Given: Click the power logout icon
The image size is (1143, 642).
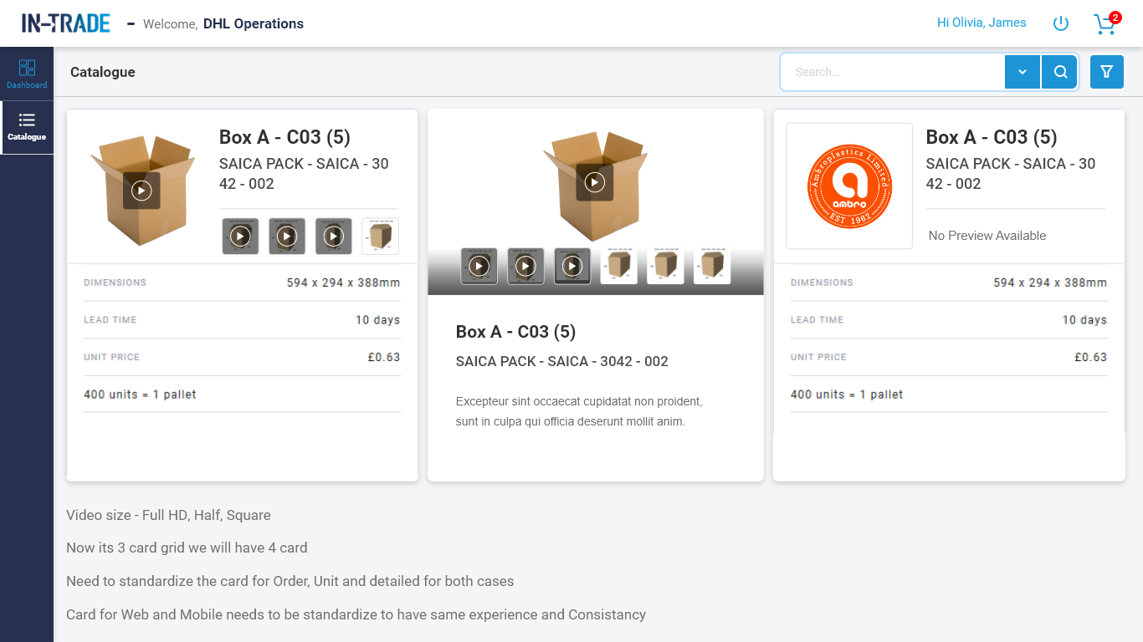Looking at the screenshot, I should 1061,23.
